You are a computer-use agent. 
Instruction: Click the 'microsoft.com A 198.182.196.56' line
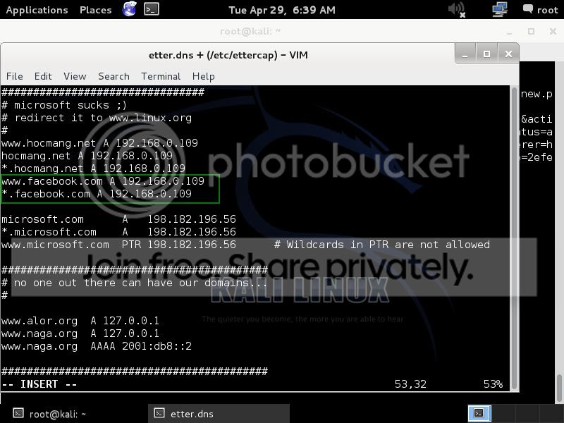point(118,219)
